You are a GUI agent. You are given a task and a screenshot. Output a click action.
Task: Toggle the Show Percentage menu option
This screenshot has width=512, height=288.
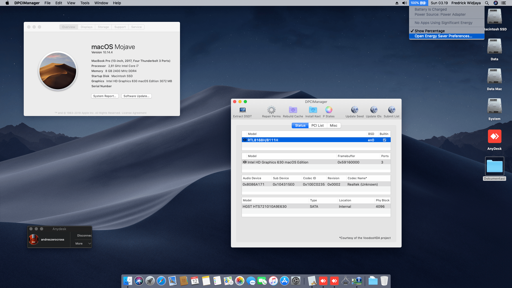[429, 31]
